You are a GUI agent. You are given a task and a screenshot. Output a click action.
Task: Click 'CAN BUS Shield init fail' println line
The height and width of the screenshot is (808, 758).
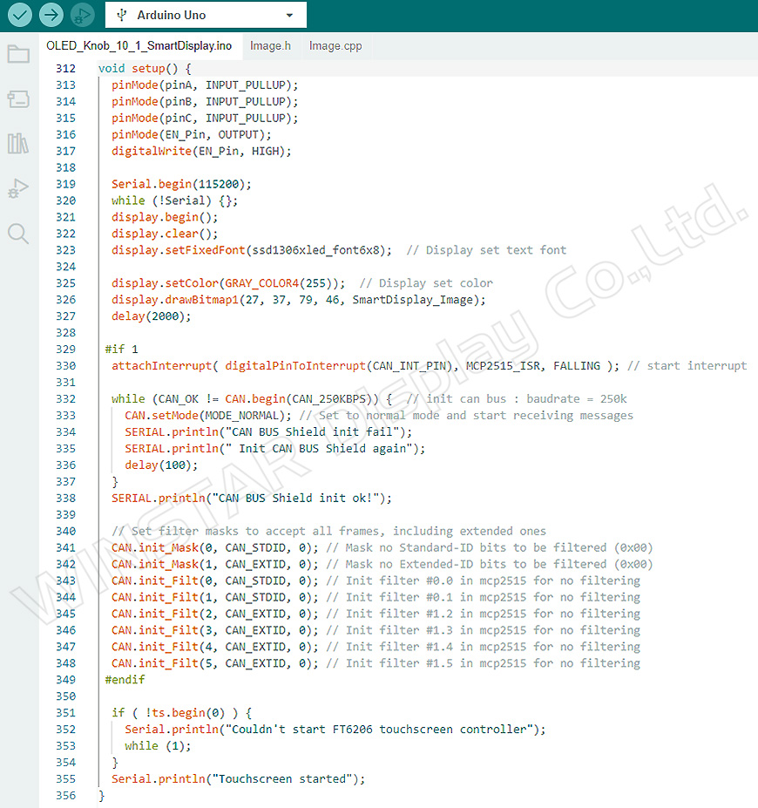[x=268, y=431]
